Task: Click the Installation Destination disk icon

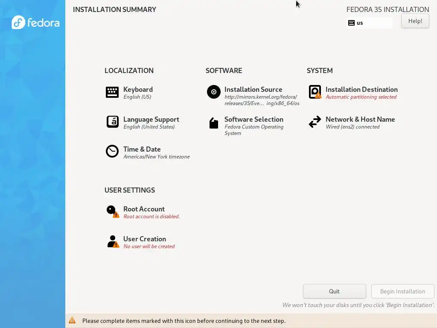Action: pos(315,92)
